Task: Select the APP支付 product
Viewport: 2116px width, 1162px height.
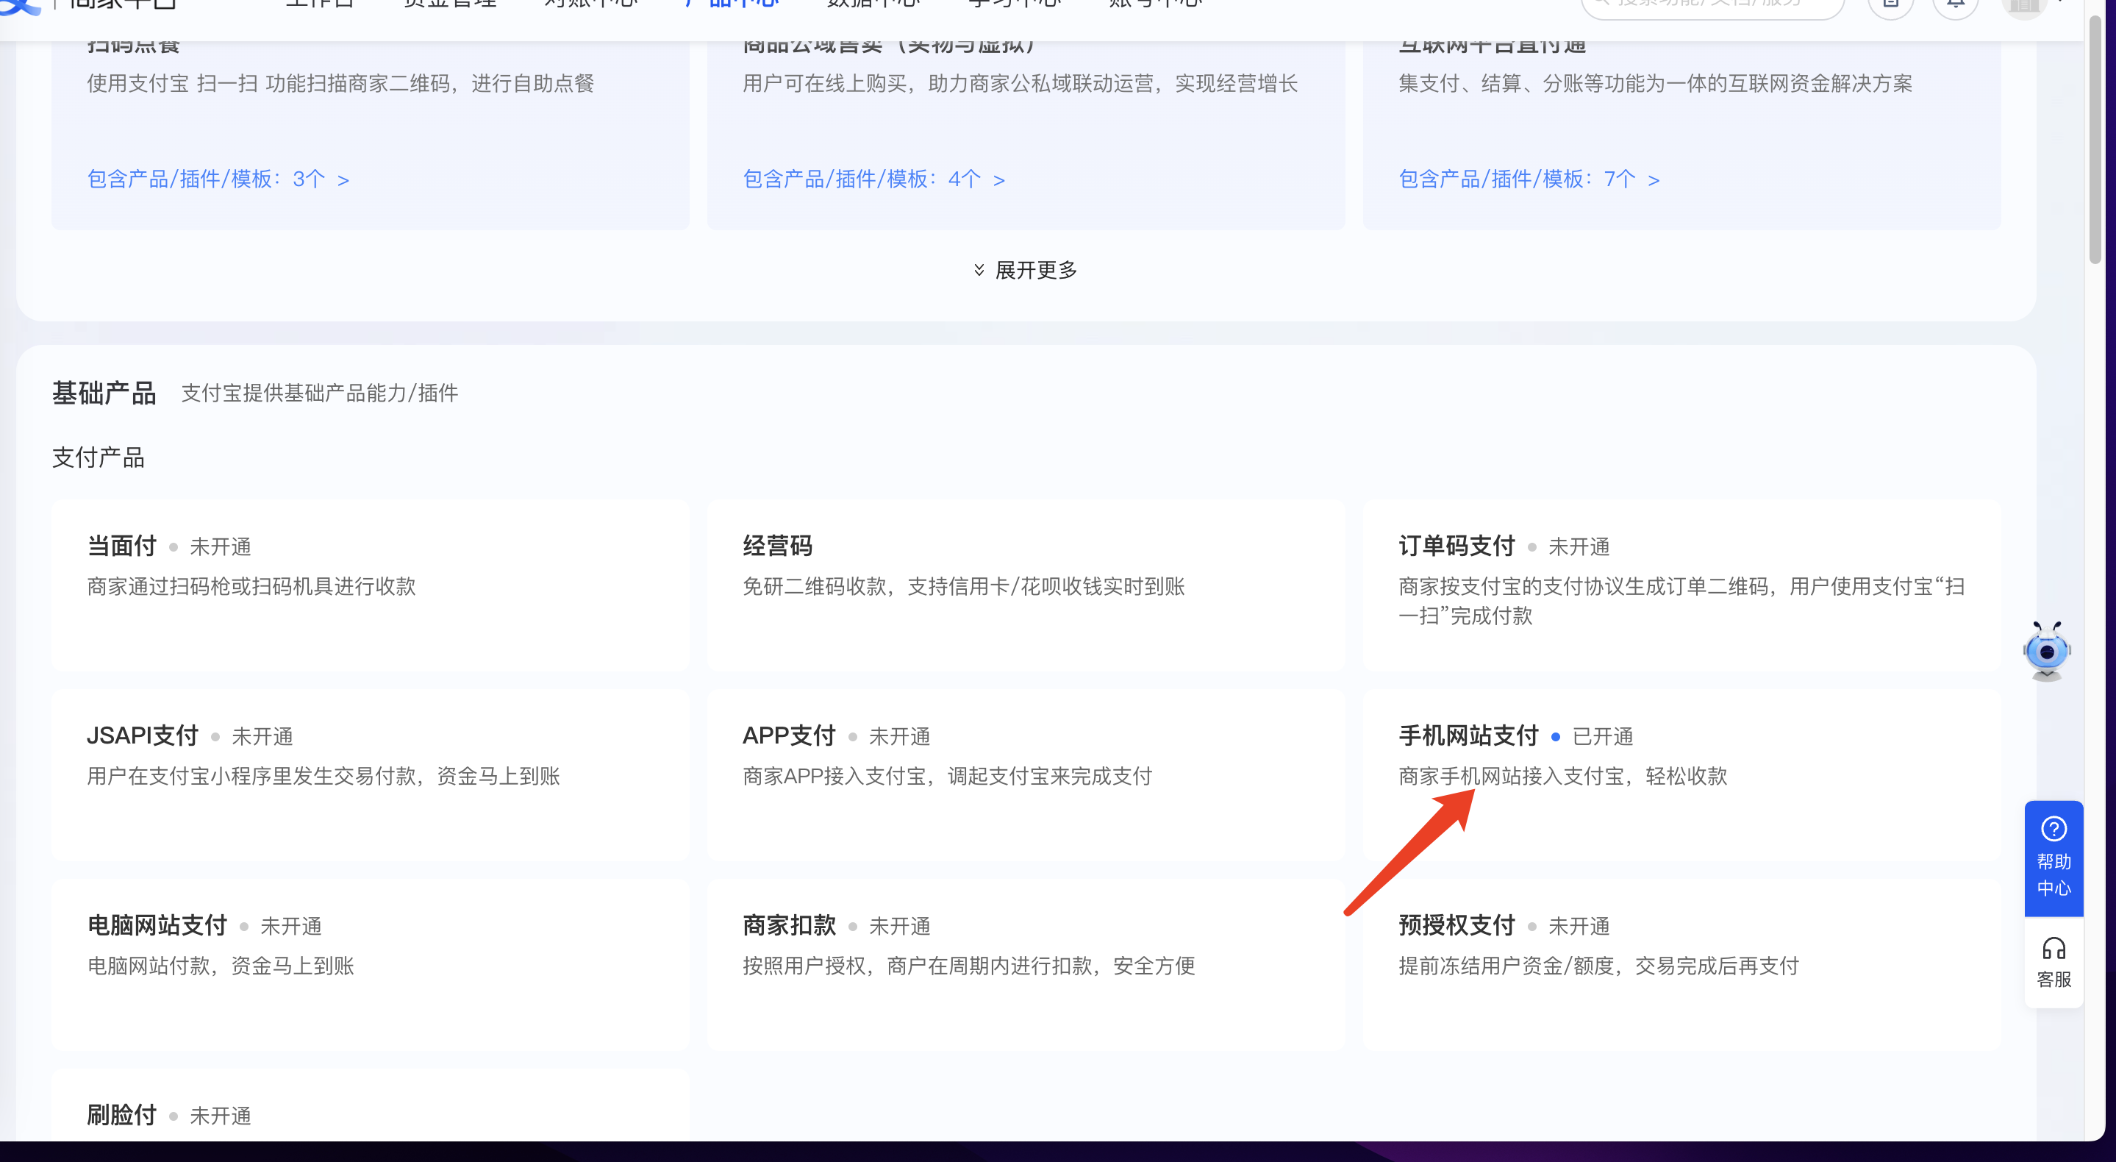Action: 1026,775
